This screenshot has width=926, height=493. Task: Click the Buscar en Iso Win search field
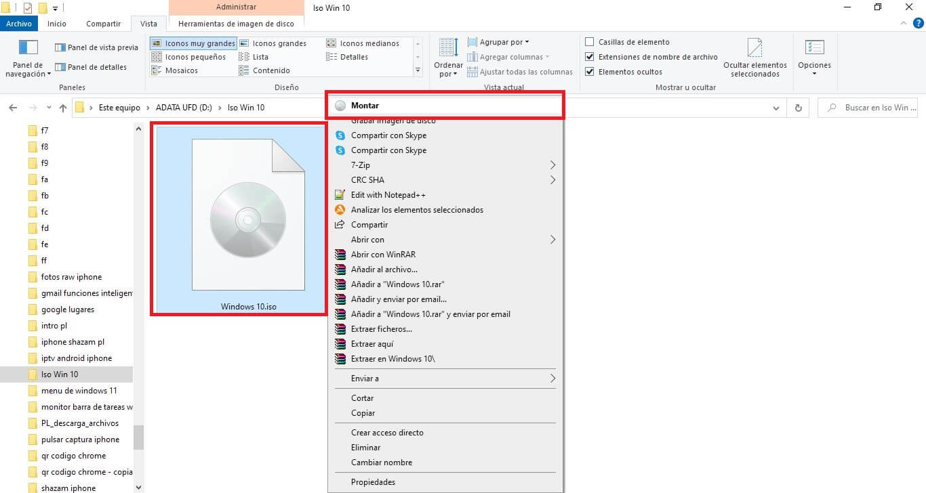pos(869,108)
